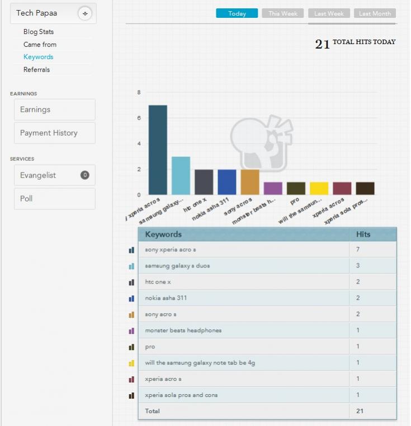Image resolution: width=411 pixels, height=426 pixels.
Task: Switch to the Today tab
Action: pos(237,13)
